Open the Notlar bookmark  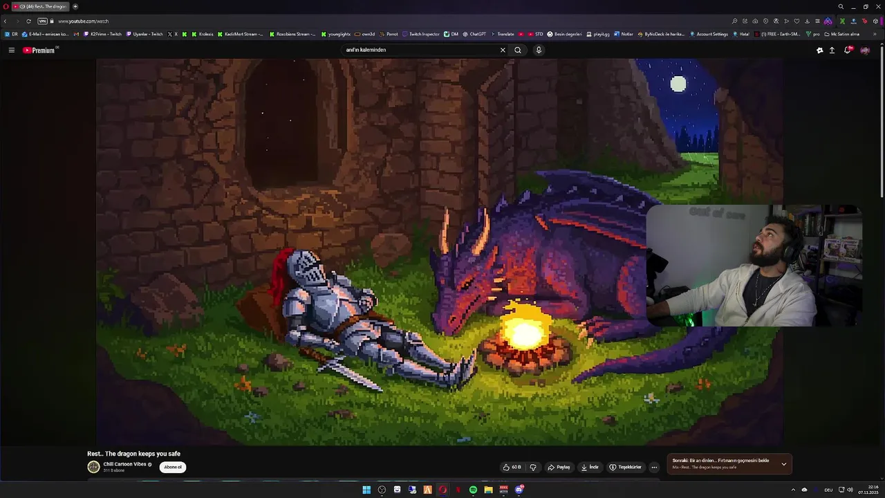click(624, 34)
